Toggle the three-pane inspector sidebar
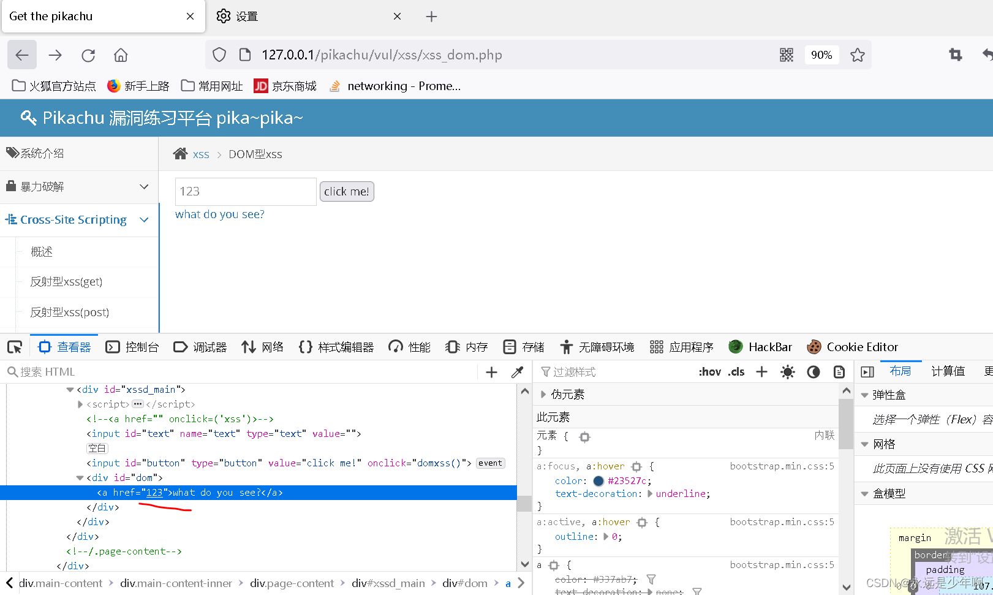 [x=867, y=372]
